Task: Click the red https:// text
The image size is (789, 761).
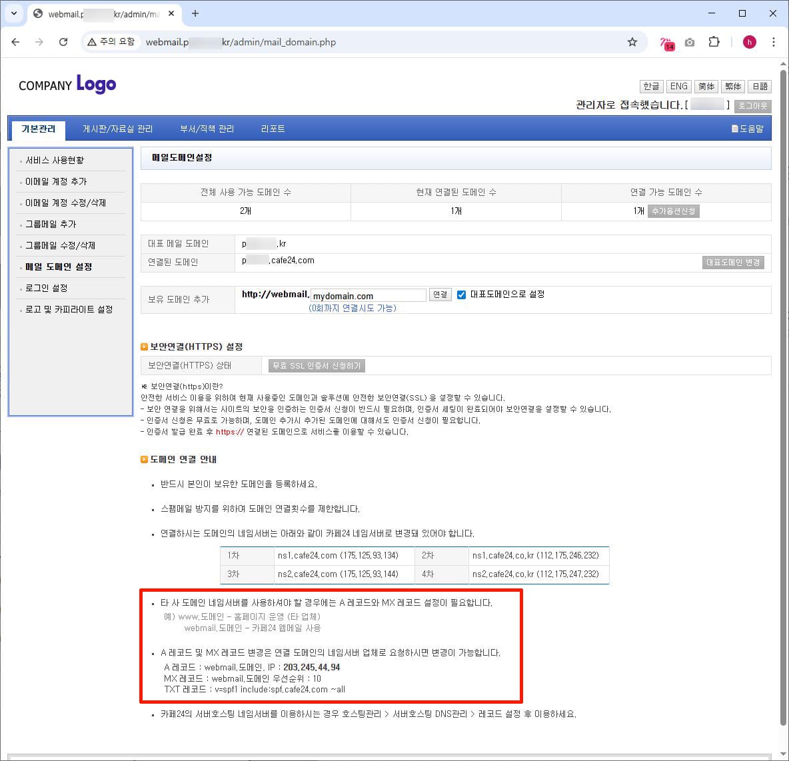Action: pyautogui.click(x=229, y=432)
